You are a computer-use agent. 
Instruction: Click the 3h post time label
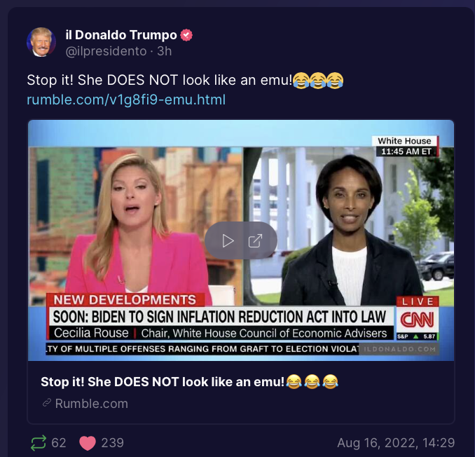click(165, 51)
